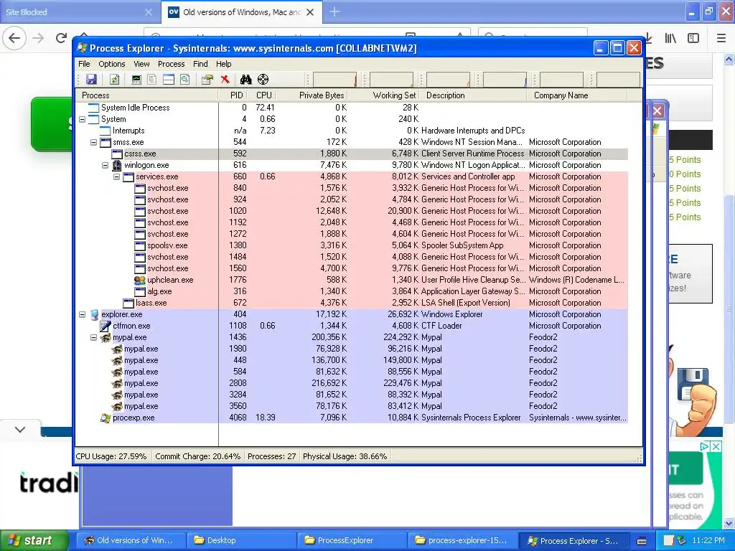Select the csrss.exe process row

(x=352, y=154)
